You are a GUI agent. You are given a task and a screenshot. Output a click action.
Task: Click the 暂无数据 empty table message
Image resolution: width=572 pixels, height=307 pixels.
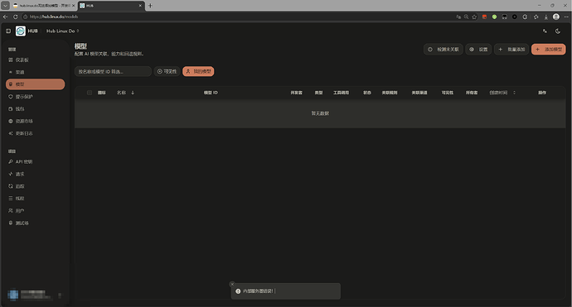coord(320,113)
